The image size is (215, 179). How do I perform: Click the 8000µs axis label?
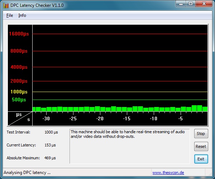click(19, 51)
